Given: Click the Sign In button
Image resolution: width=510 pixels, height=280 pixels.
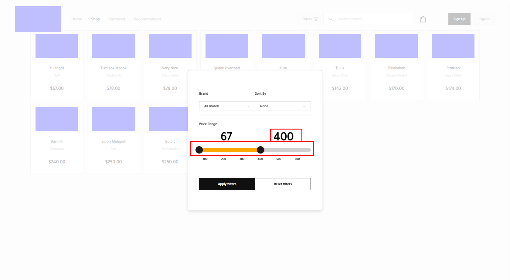Looking at the screenshot, I should tap(484, 19).
